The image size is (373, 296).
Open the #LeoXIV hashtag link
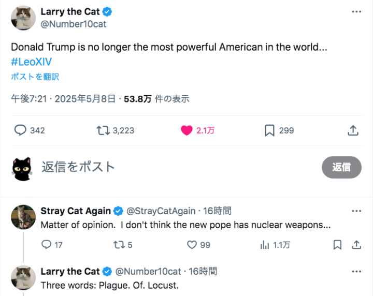click(x=31, y=62)
